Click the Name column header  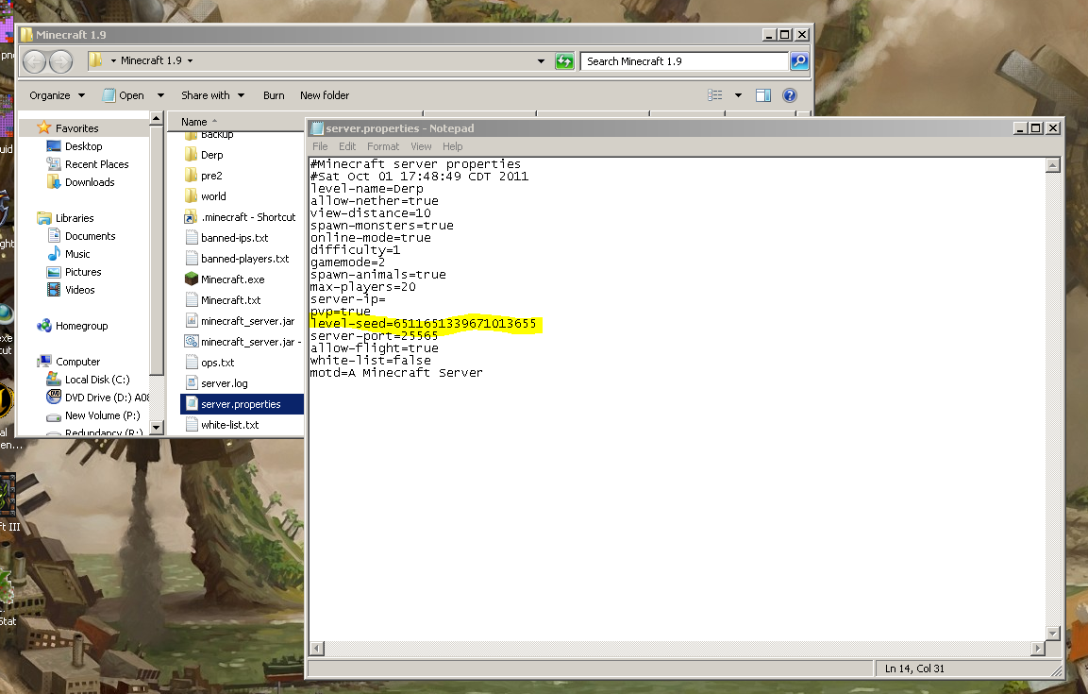[194, 122]
